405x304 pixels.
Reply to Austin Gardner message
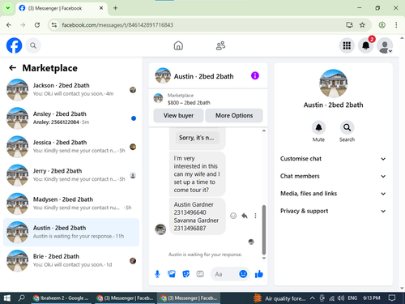click(245, 216)
